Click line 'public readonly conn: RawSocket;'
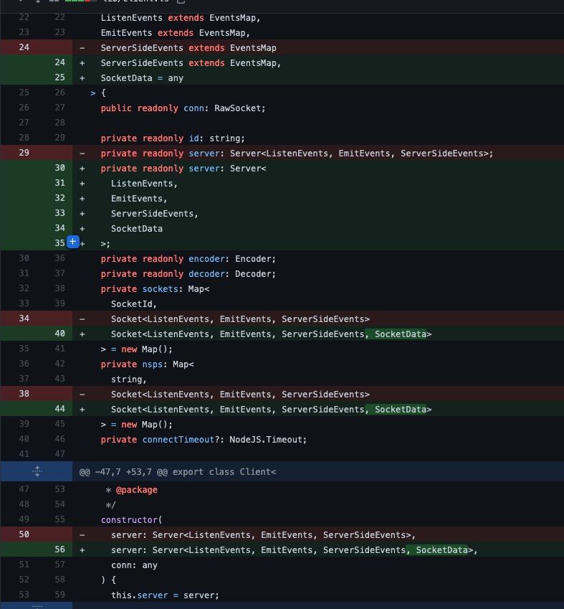This screenshot has height=609, width=564. point(183,108)
